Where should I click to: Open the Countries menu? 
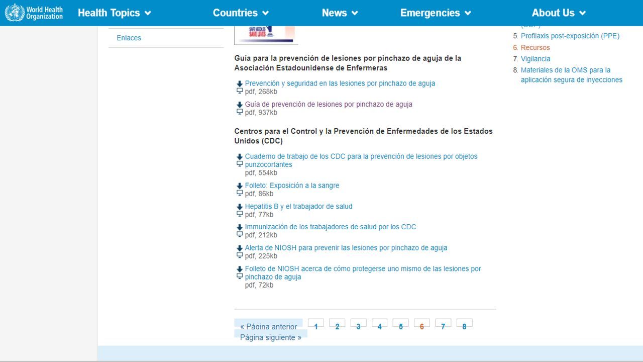241,13
